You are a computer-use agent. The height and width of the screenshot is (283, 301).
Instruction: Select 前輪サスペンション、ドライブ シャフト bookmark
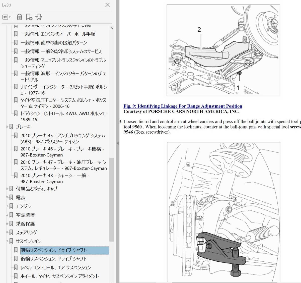click(65, 250)
